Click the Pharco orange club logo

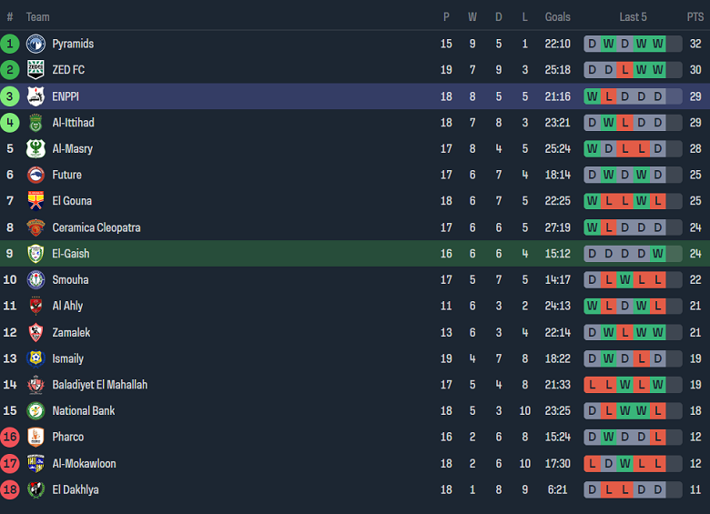[x=35, y=437]
